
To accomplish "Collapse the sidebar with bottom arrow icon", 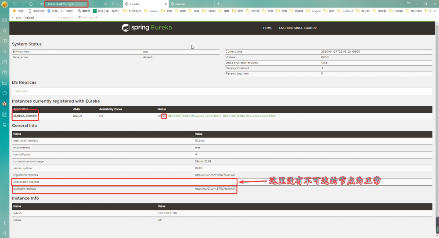I will pyautogui.click(x=4, y=233).
